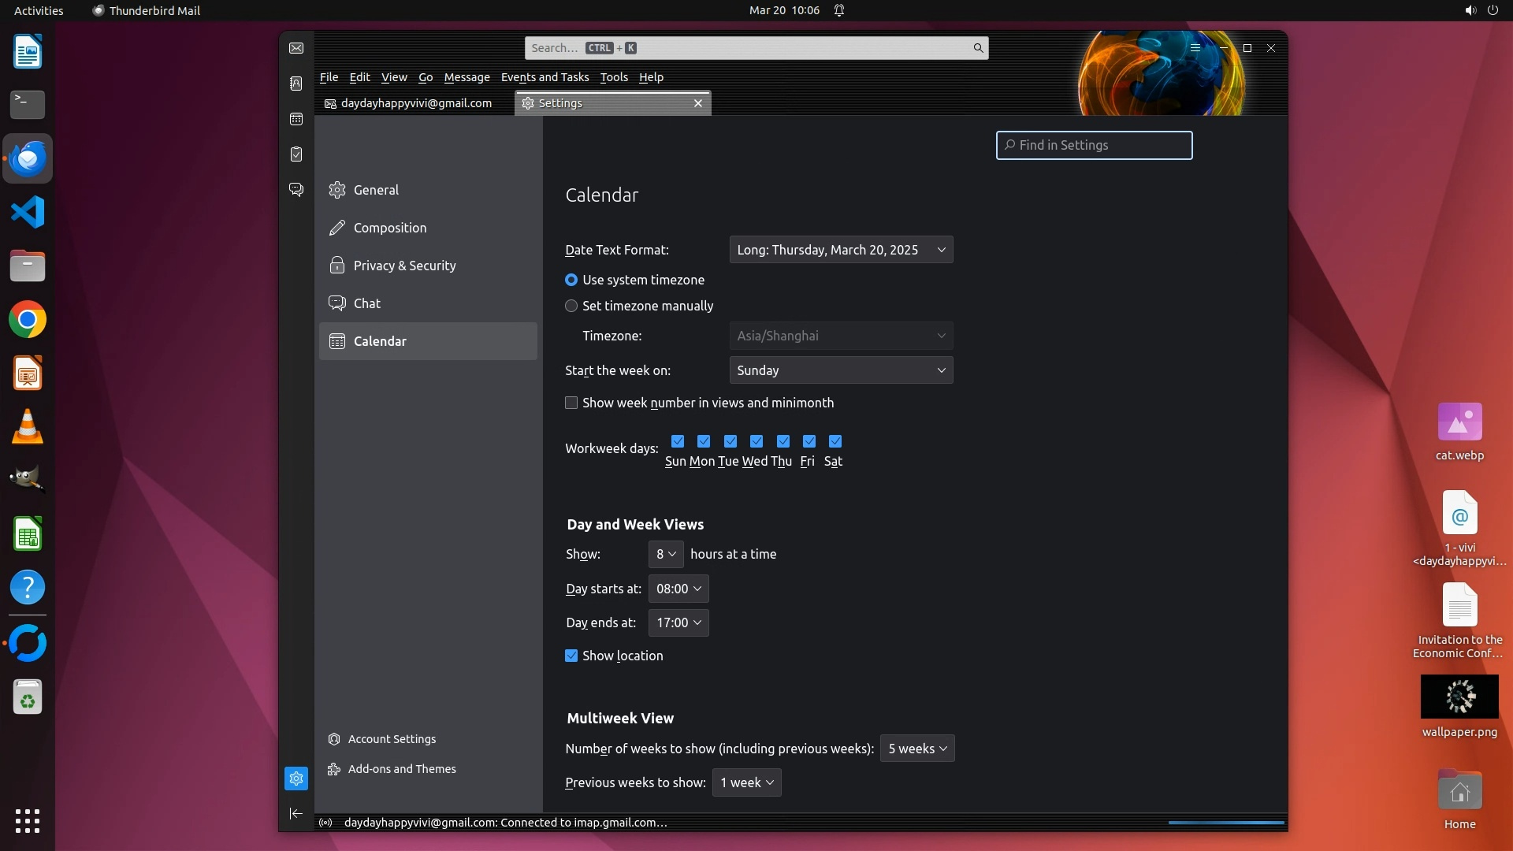Click the blue Settings gear in spaces toolbar
This screenshot has width=1513, height=851.
point(296,779)
